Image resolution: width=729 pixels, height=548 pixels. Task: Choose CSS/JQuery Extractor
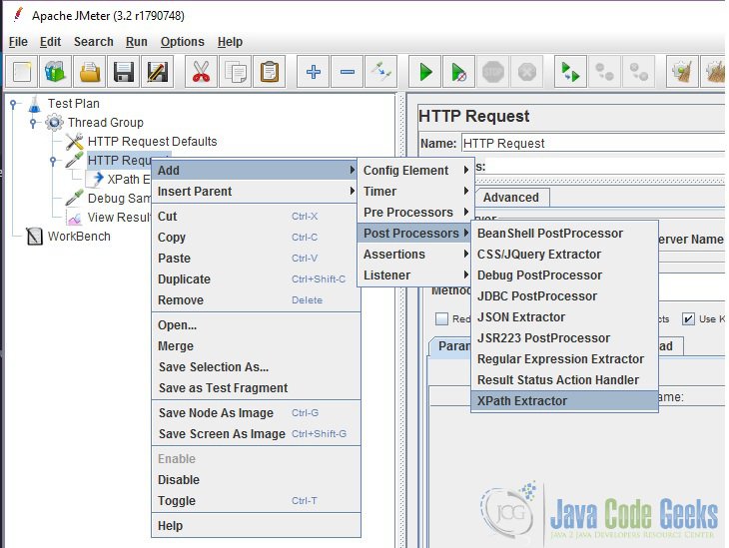[565, 255]
